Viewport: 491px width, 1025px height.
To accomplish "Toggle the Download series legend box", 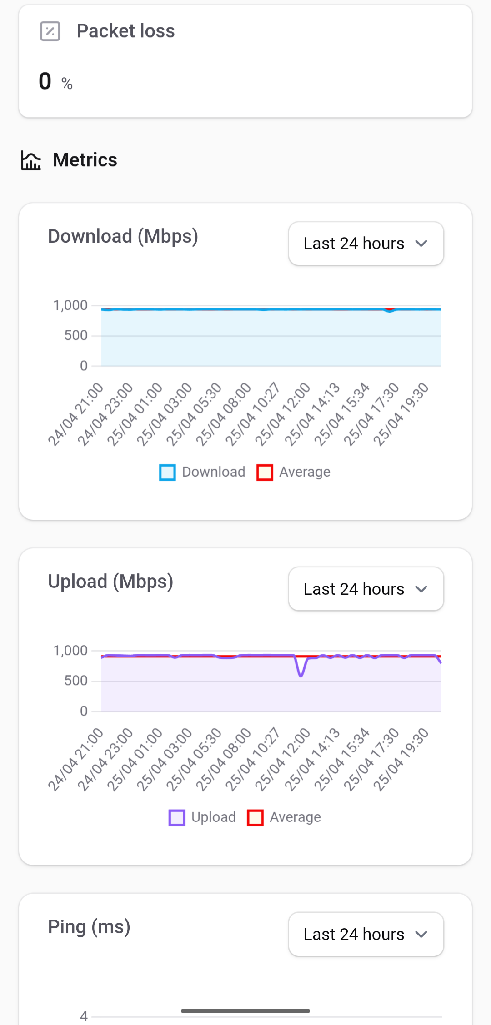I will [167, 472].
